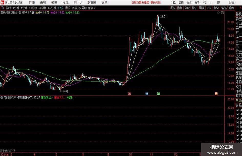This screenshot has width=242, height=156.
Task: Click the checkmark icon beside 股朋指标网 indicator
Action: (2, 98)
